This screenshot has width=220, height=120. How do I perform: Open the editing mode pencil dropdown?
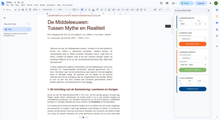click(161, 10)
